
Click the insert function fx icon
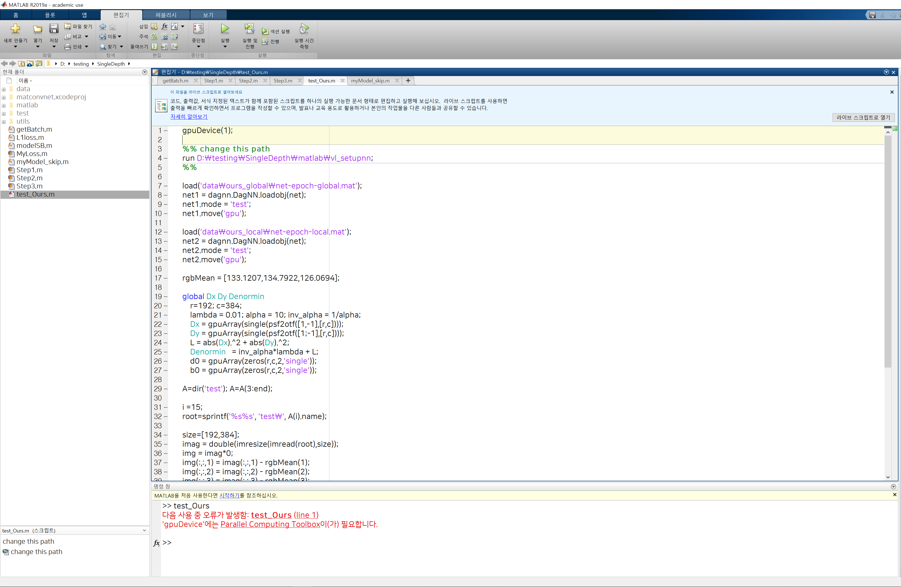164,27
